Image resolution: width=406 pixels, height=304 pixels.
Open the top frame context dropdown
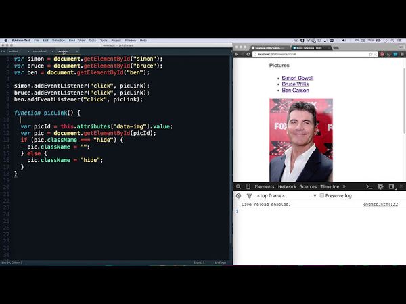[x=287, y=196]
